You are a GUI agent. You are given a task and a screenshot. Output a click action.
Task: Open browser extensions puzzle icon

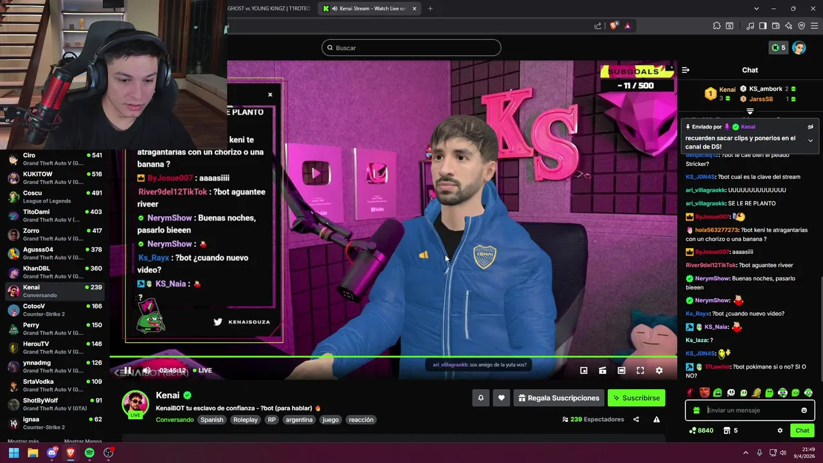point(717,26)
